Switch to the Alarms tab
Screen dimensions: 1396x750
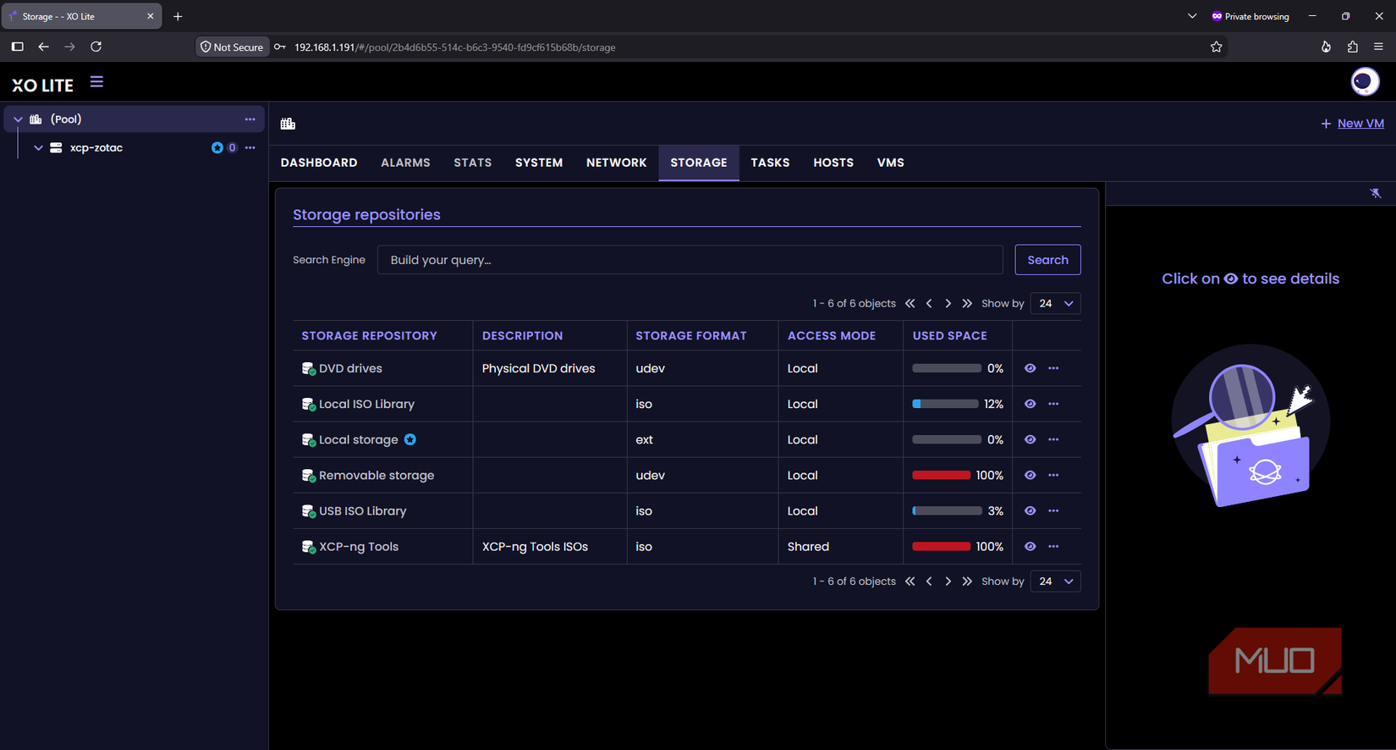tap(405, 163)
